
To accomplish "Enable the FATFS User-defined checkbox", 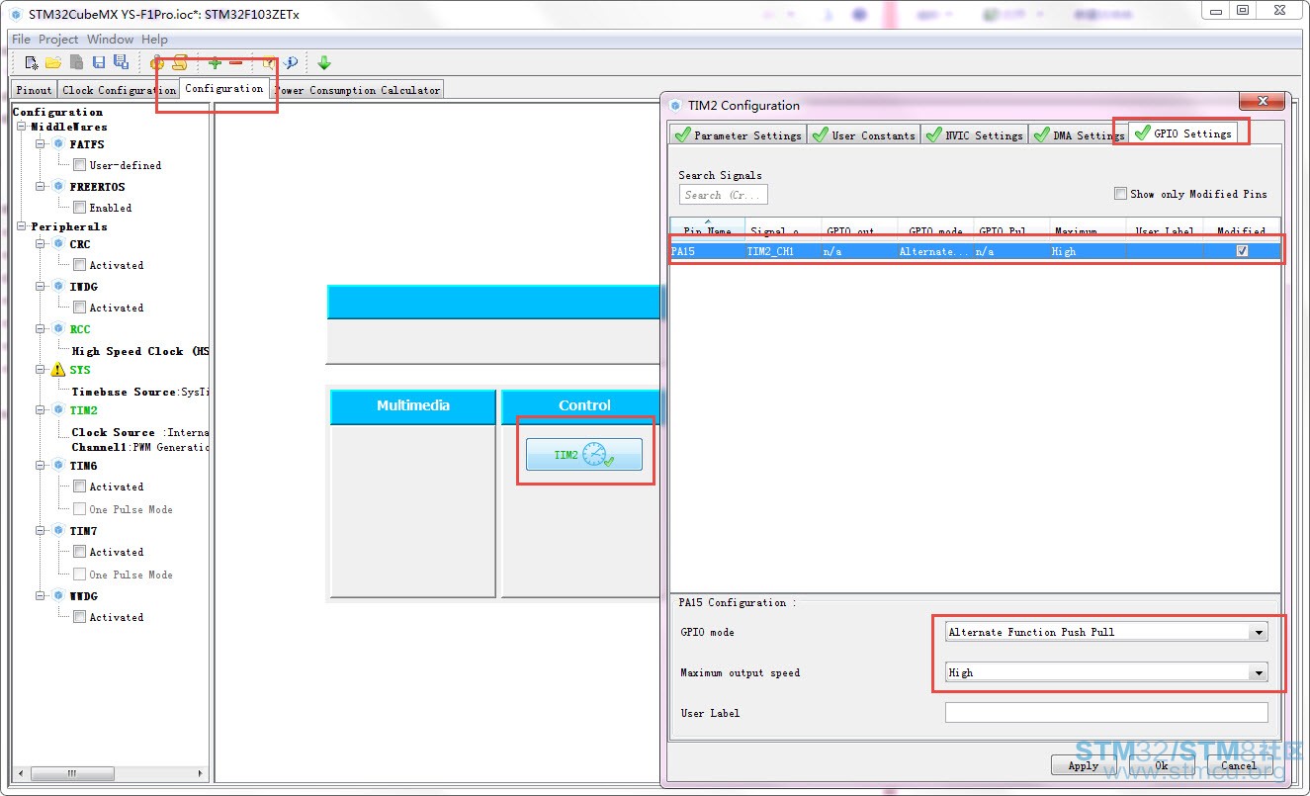I will click(79, 165).
